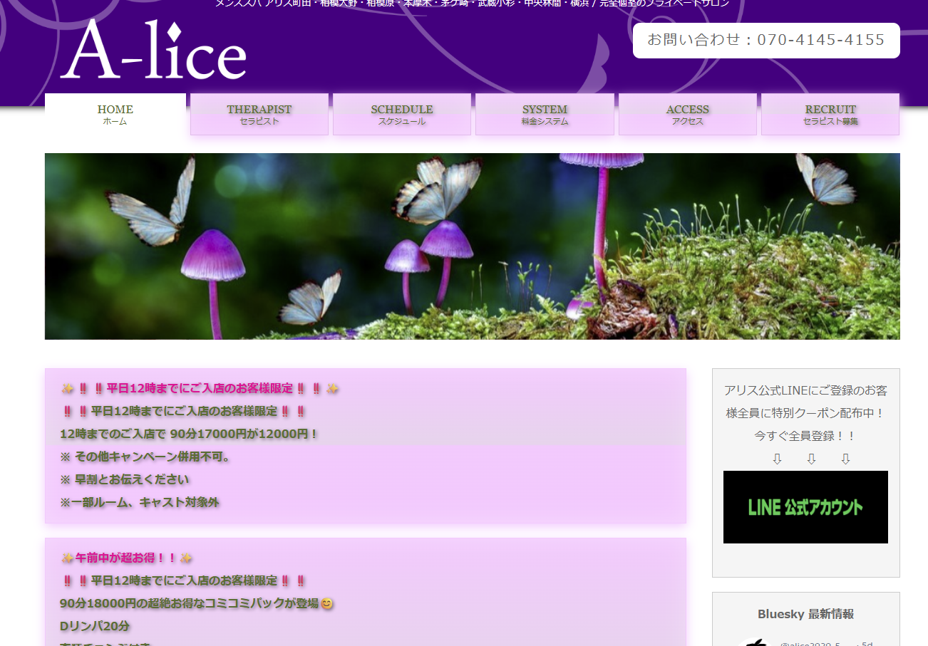The width and height of the screenshot is (928, 646).
Task: Click the third down arrow above LINE banner
Action: click(x=845, y=459)
